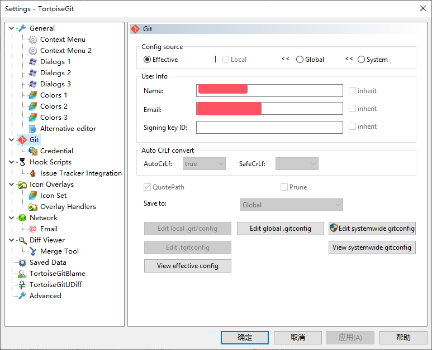
Task: Click the Alternative editor notepad icon
Action: [x=33, y=129]
